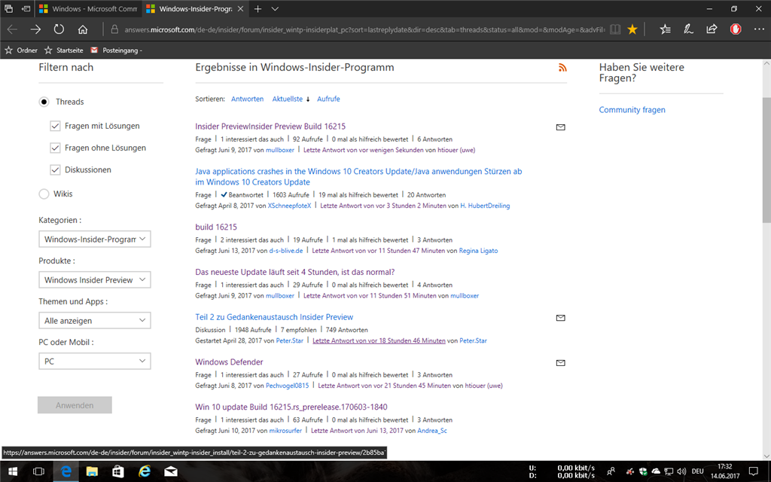This screenshot has height=482, width=771.
Task: Open Posteingang favorites bar item
Action: pos(116,50)
